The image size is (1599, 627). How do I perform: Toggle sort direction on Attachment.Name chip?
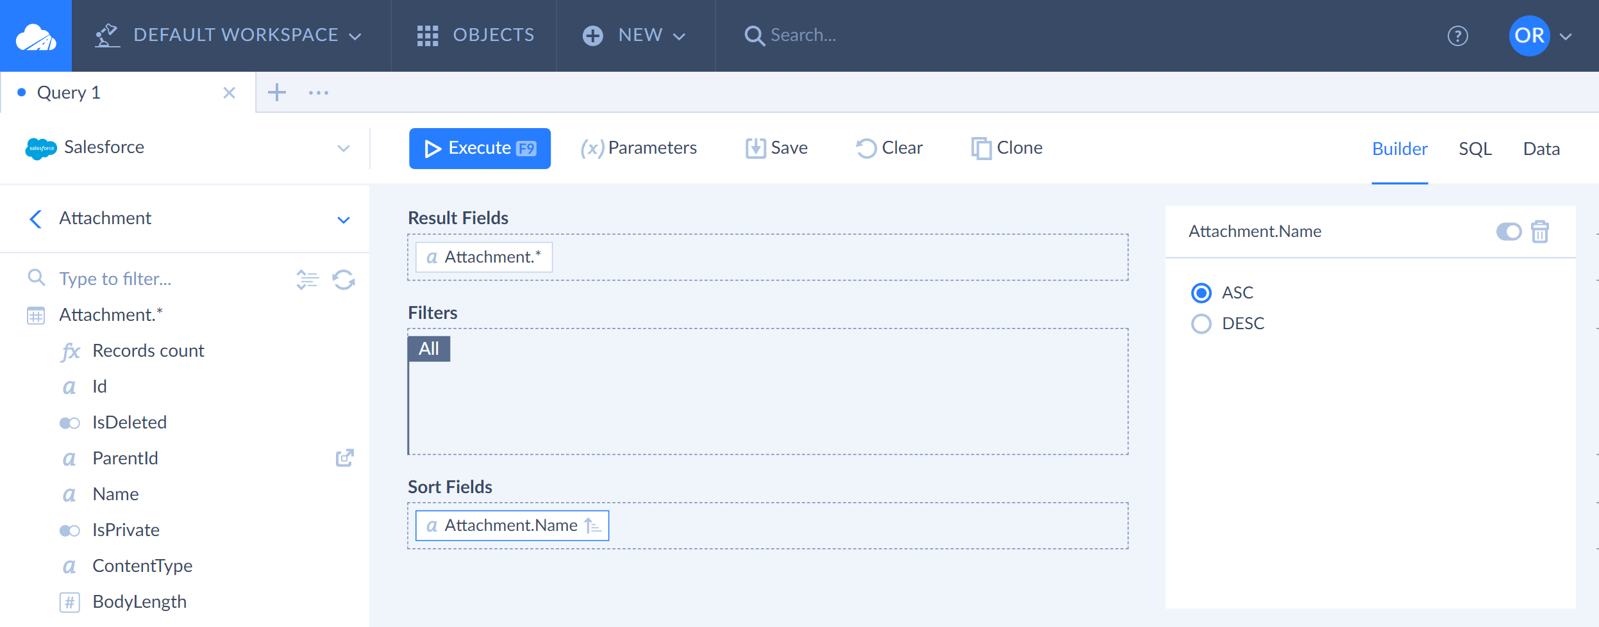(592, 525)
